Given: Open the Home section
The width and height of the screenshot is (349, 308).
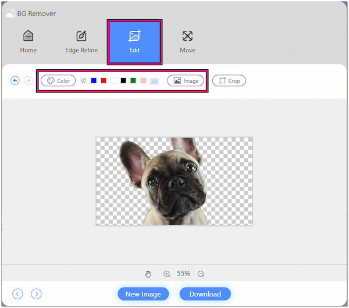Looking at the screenshot, I should (x=28, y=42).
